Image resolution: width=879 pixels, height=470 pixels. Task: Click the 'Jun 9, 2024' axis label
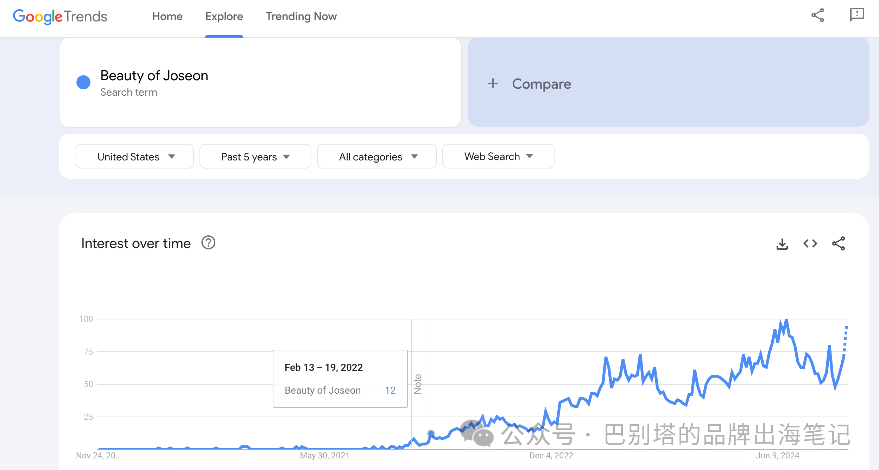pos(778,456)
